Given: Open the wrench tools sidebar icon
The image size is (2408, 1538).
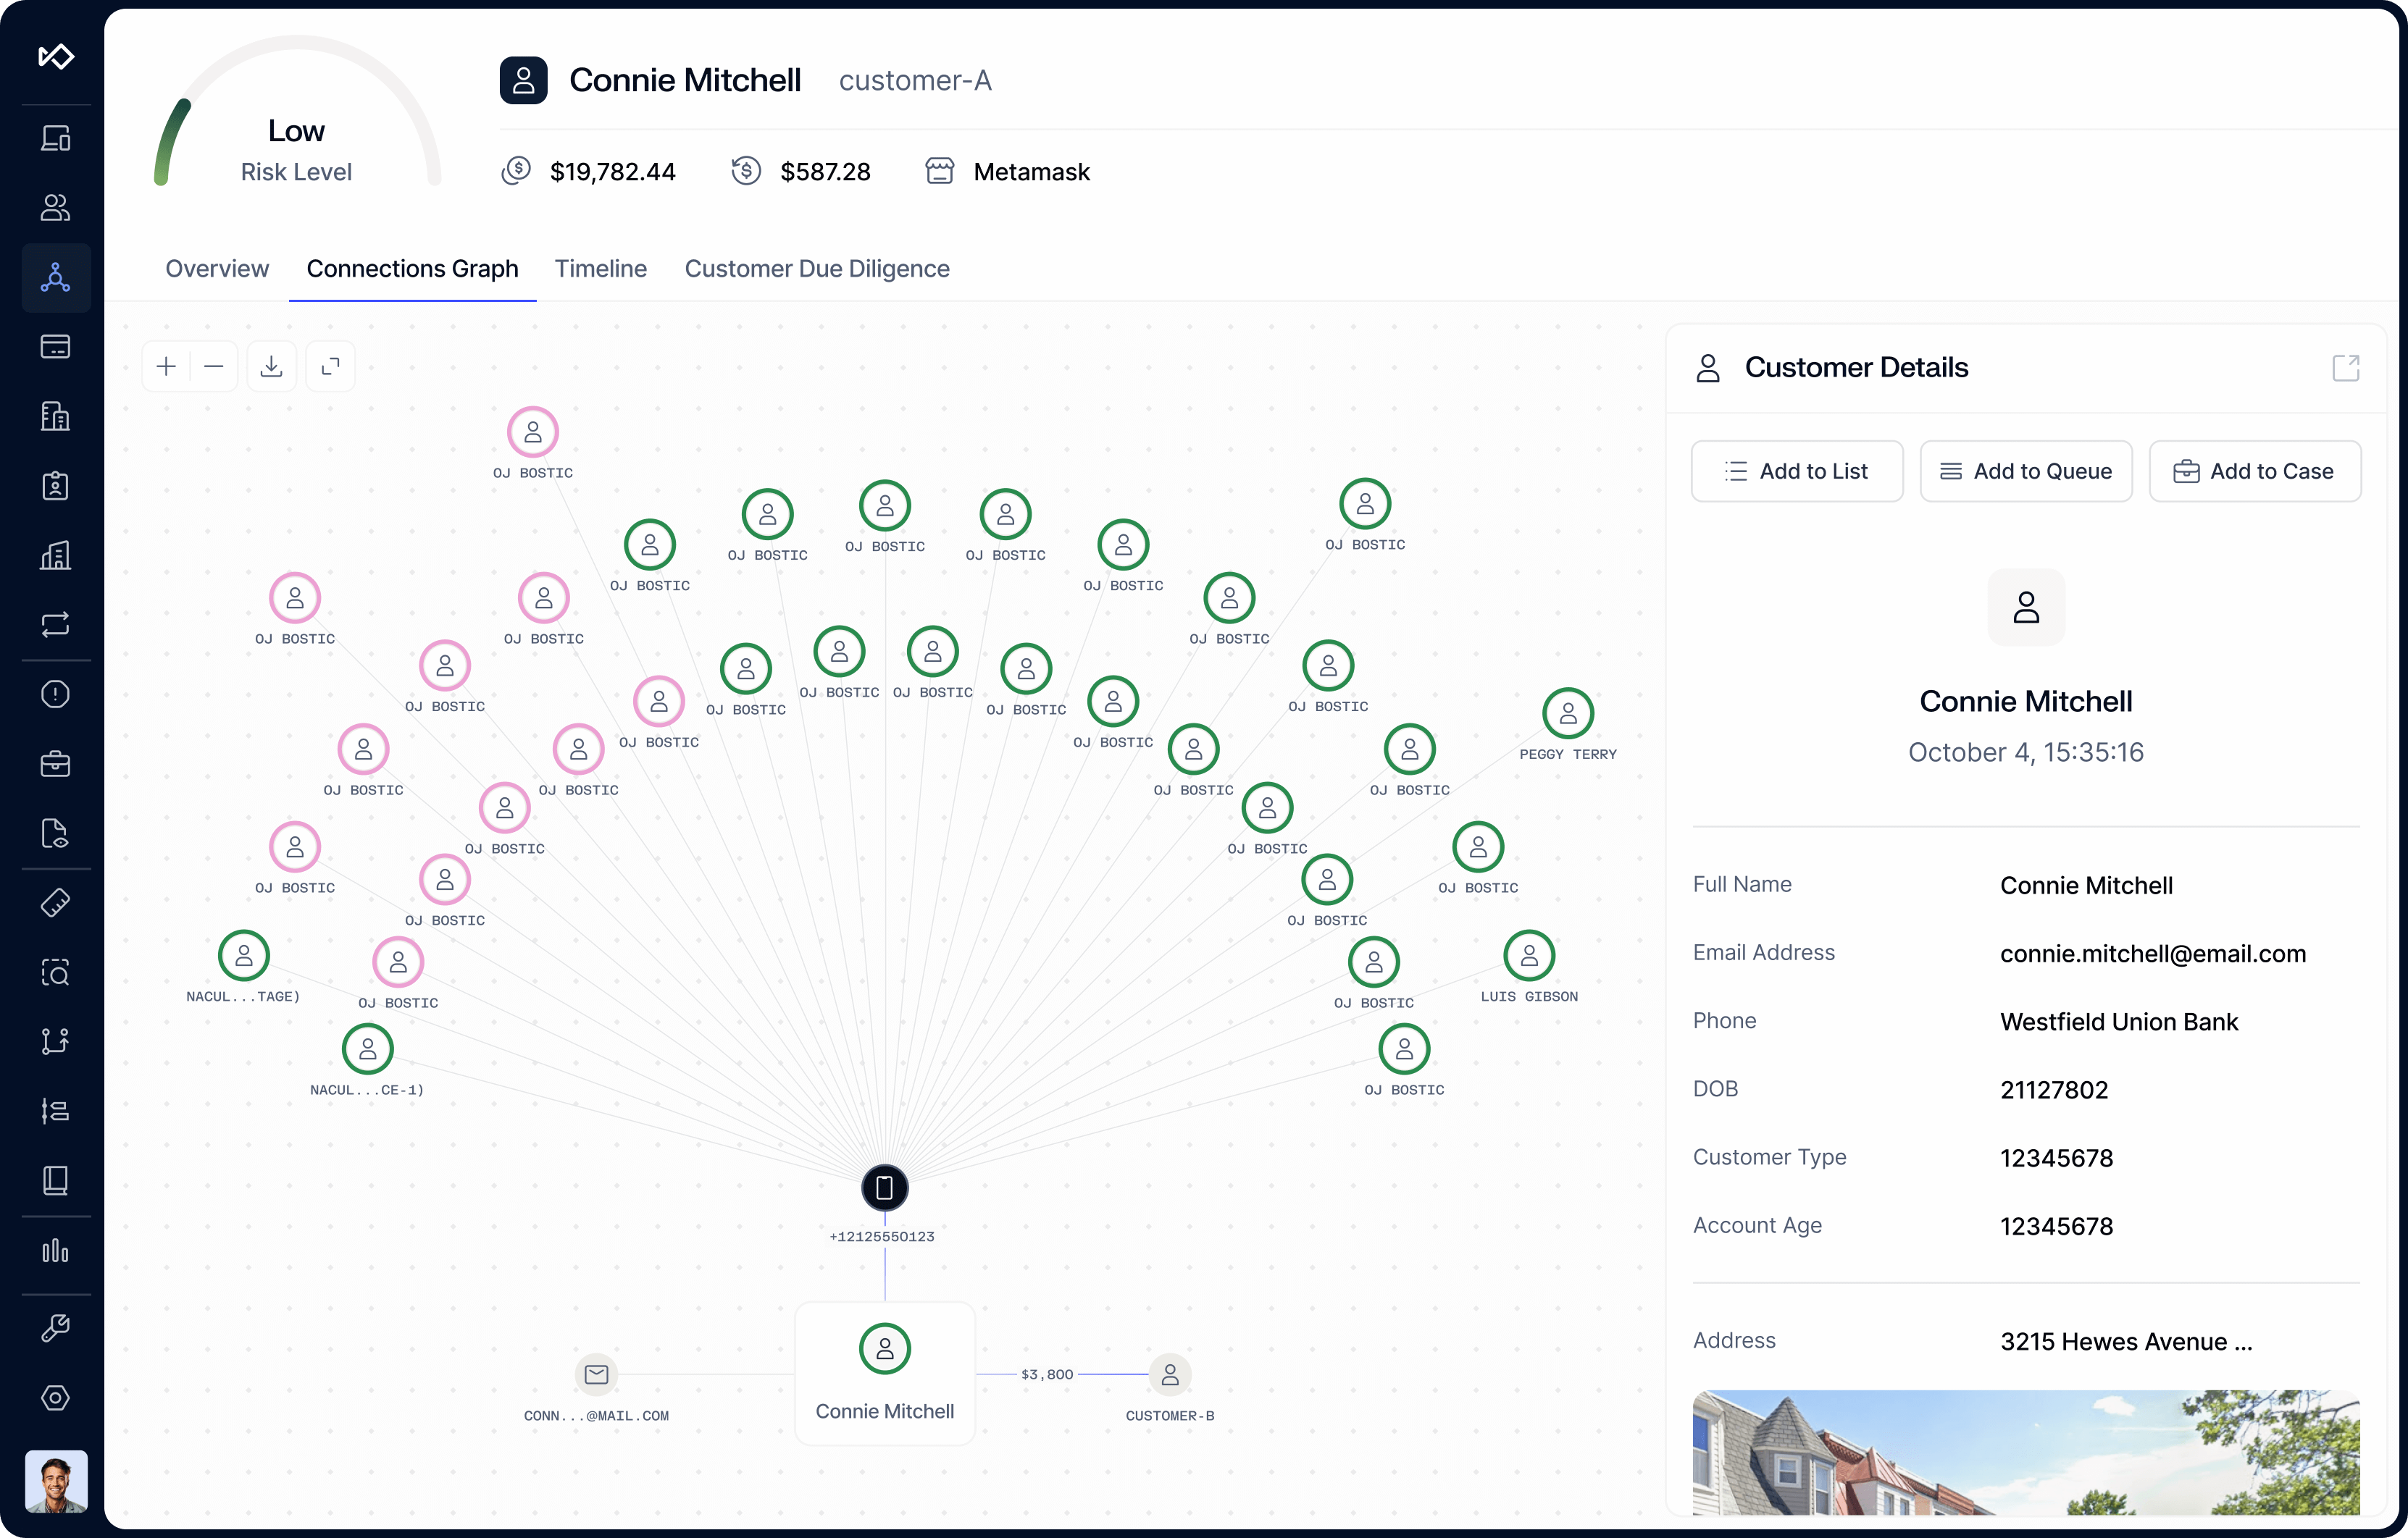Looking at the screenshot, I should pyautogui.click(x=55, y=1328).
